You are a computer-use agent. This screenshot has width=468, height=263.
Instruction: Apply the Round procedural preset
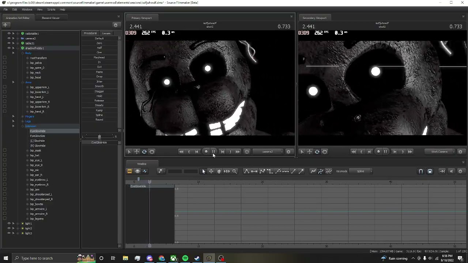click(99, 119)
